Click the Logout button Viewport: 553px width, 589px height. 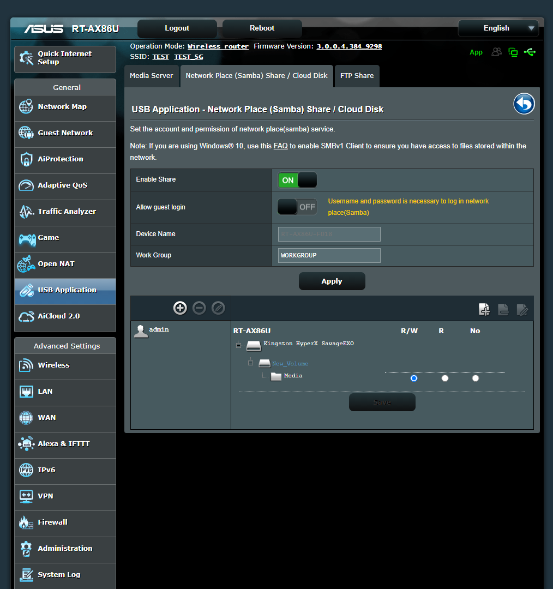click(x=177, y=28)
